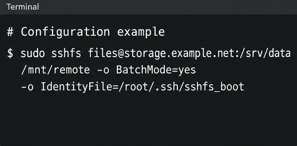Click the # comment symbol
Screen dimensions: 297x146
coord(10,32)
